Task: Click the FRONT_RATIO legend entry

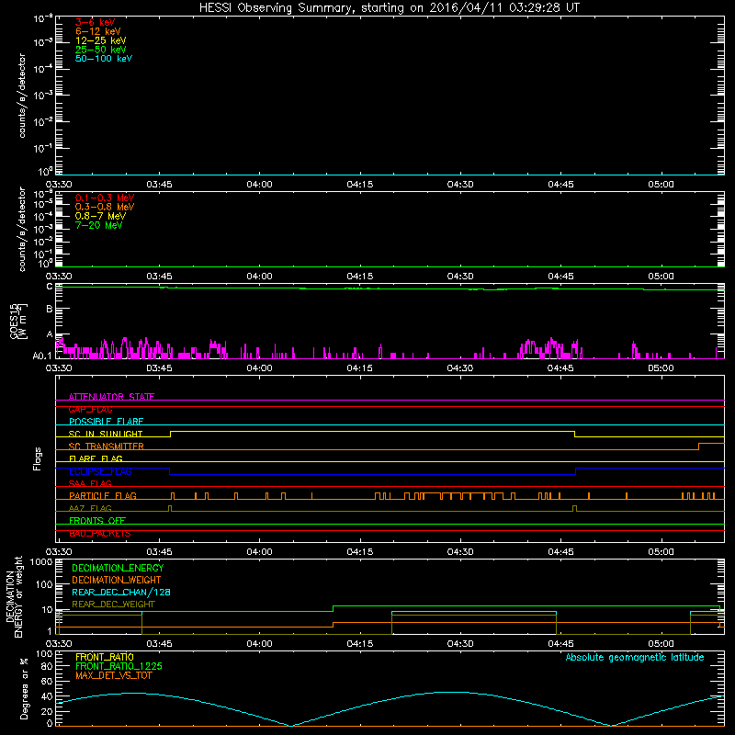Action: pyautogui.click(x=105, y=657)
